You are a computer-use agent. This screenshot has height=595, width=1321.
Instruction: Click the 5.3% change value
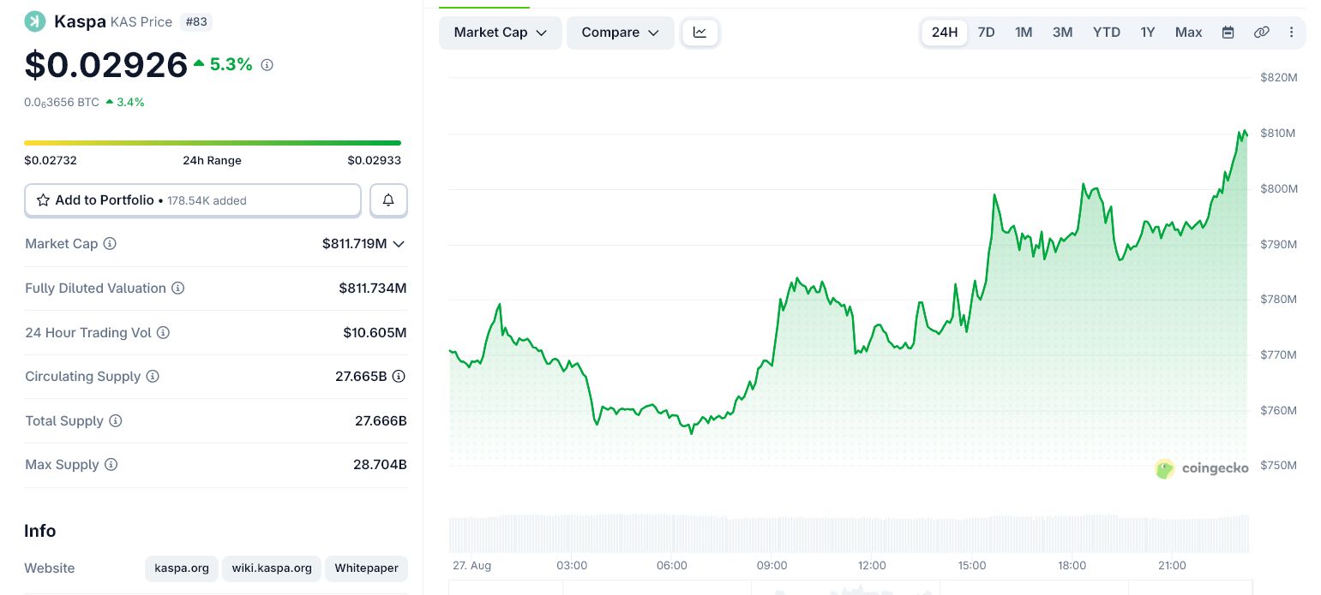pos(231,64)
